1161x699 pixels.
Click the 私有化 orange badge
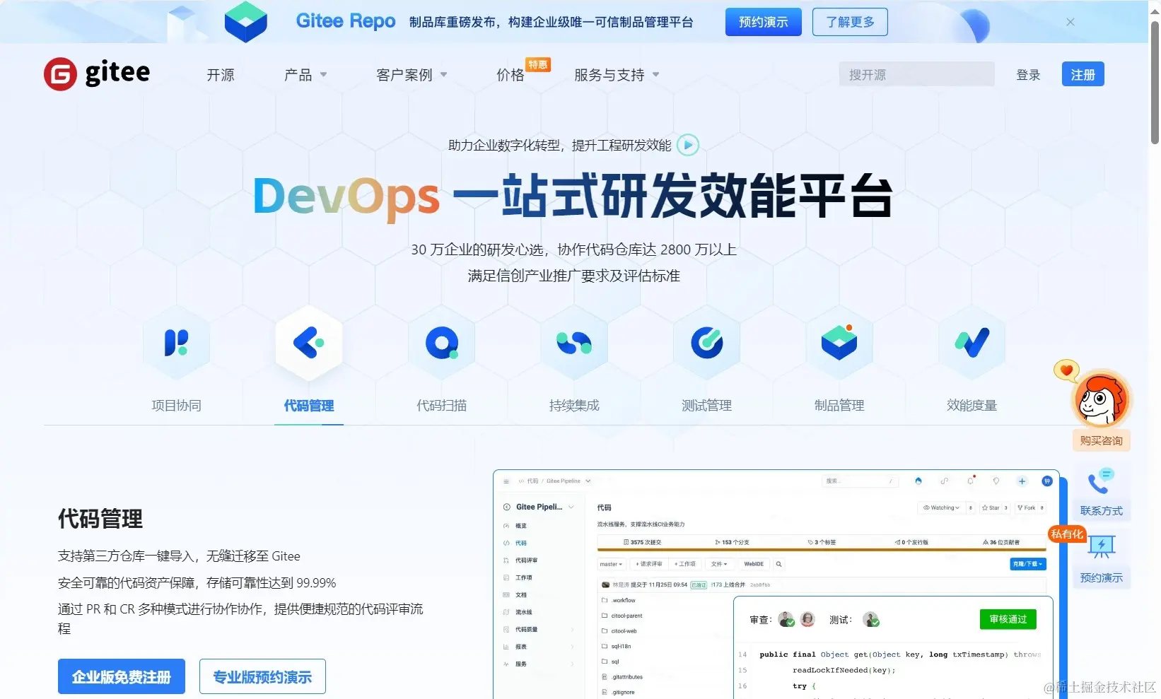click(x=1067, y=534)
